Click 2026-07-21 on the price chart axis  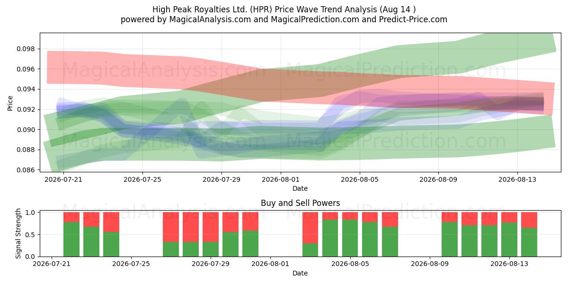64,179
